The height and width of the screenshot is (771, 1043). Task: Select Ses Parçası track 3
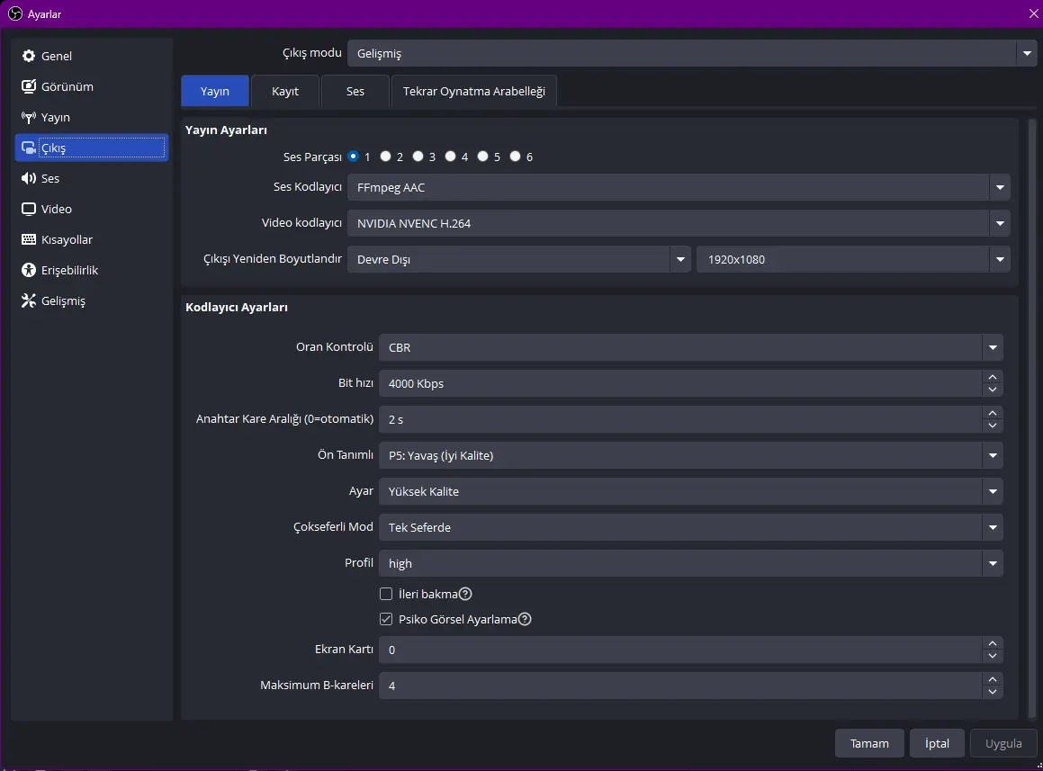(418, 157)
